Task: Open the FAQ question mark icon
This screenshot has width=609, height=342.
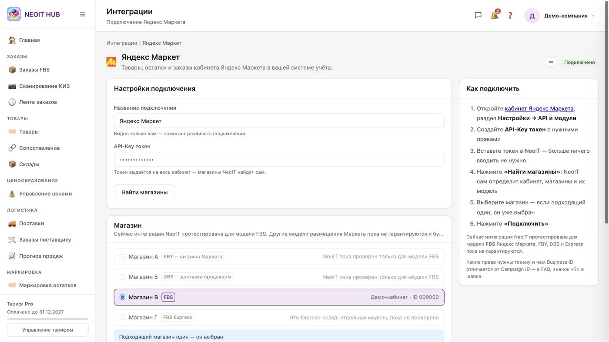Action: [x=510, y=15]
